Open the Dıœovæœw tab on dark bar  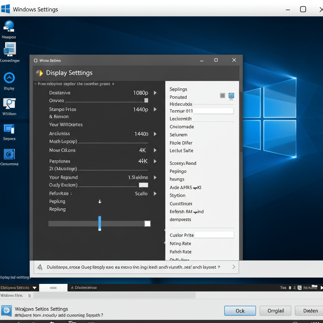click(84, 288)
